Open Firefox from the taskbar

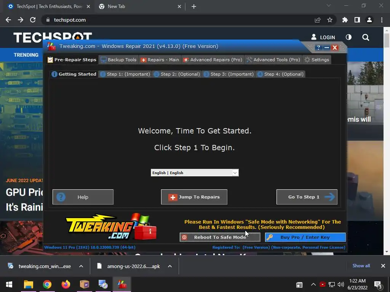pyautogui.click(x=66, y=284)
